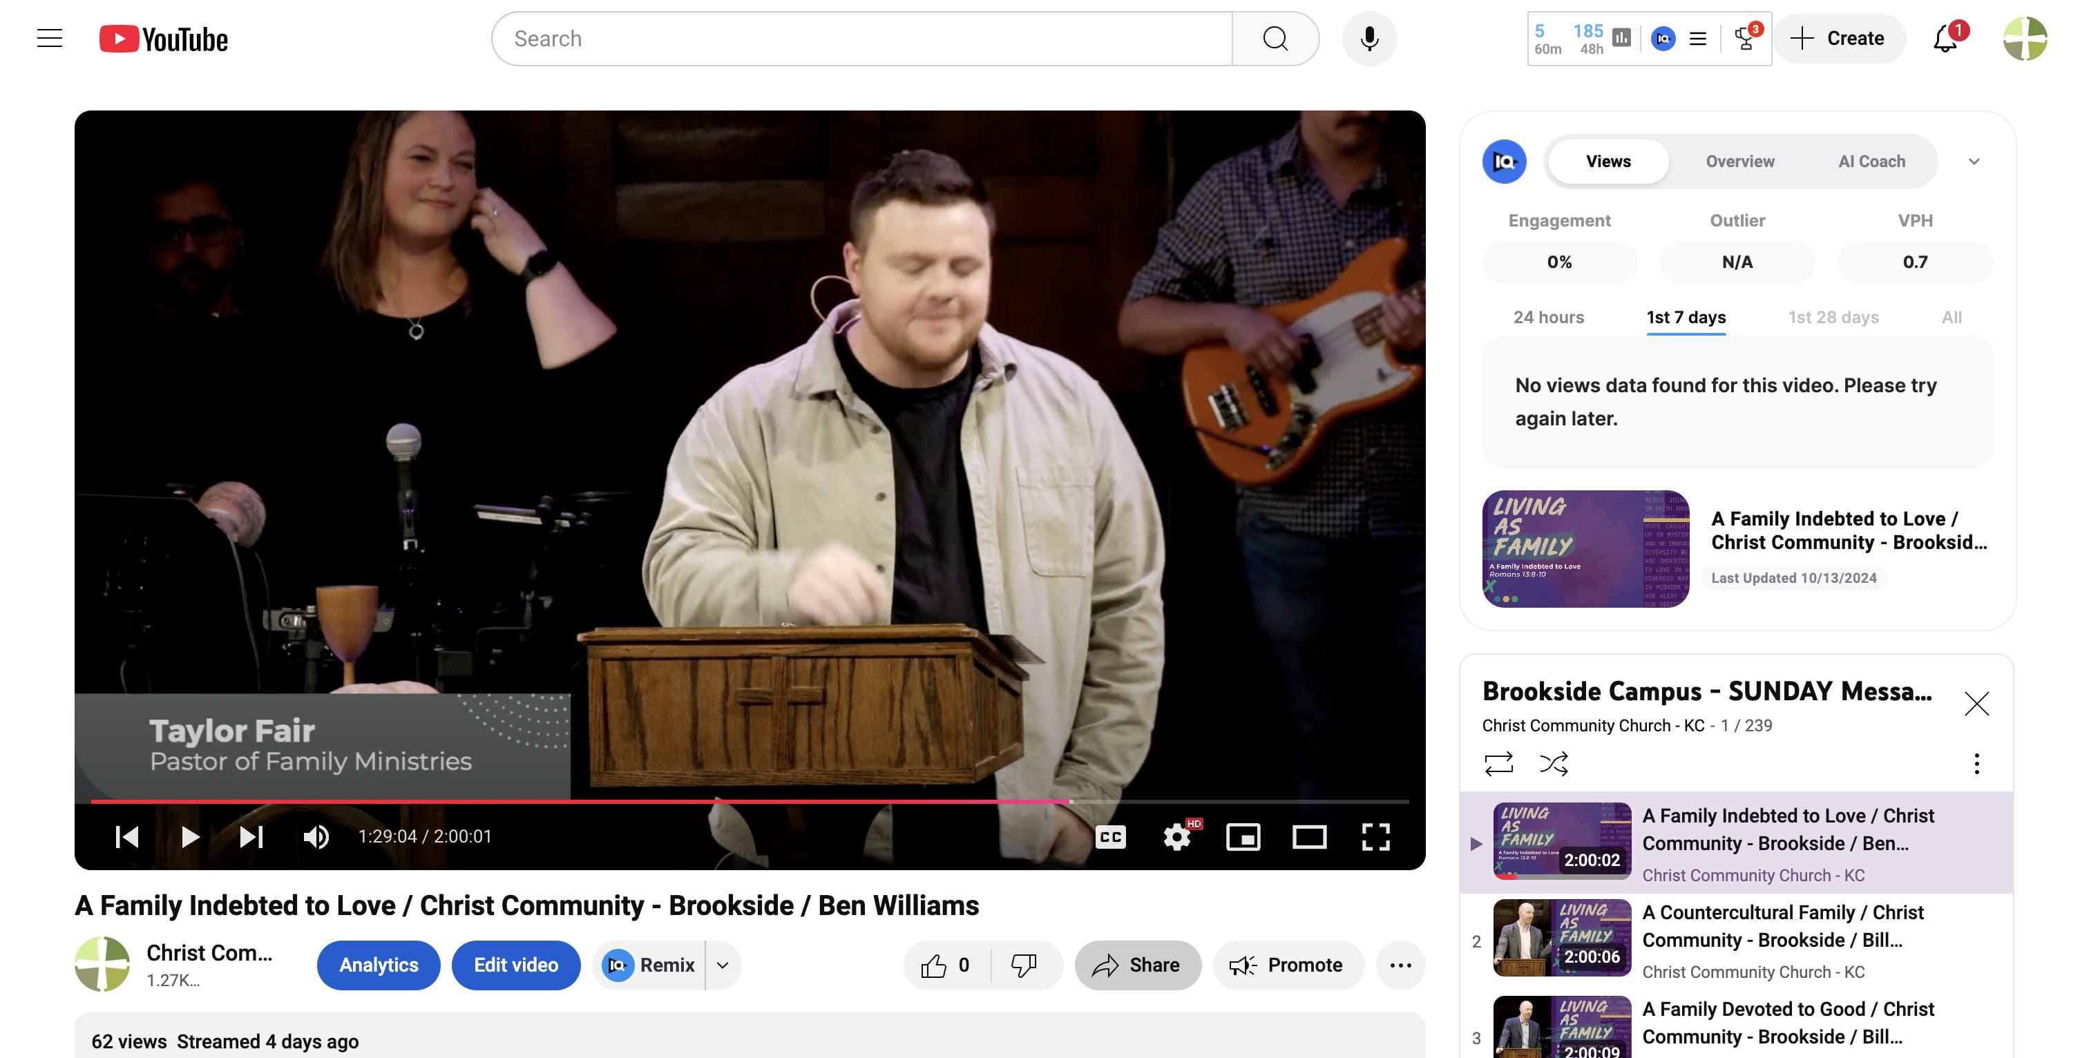Click the Outlier N/A value

click(1737, 262)
